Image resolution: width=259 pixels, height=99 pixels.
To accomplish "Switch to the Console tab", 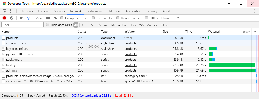I will [x=43, y=11].
